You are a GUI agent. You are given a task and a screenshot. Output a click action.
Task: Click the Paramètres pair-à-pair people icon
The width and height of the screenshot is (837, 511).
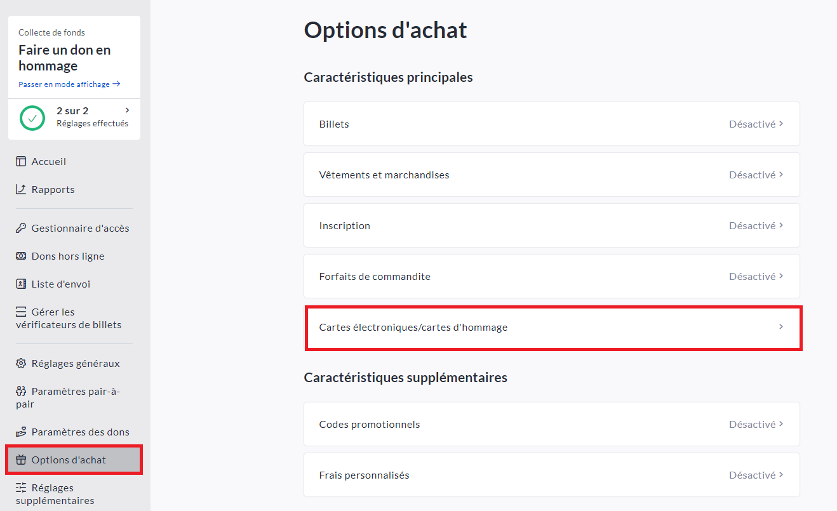21,392
